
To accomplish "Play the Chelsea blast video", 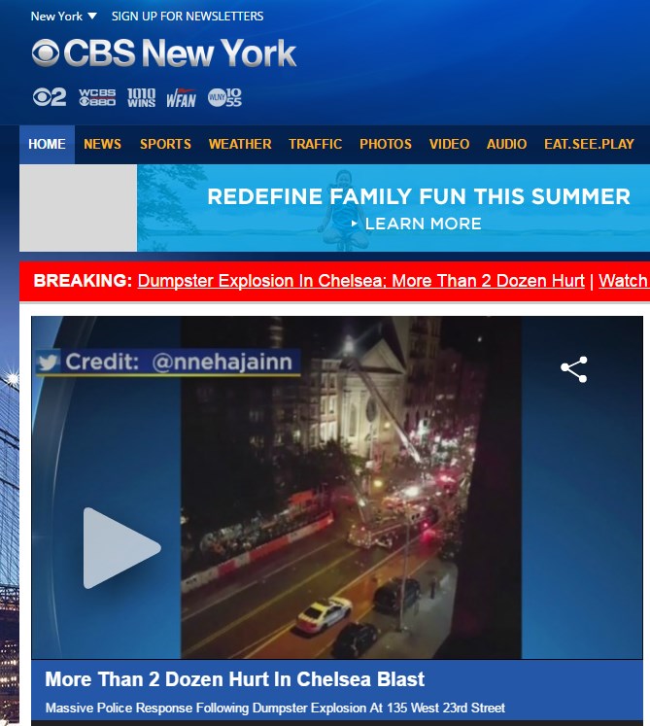I will 121,548.
